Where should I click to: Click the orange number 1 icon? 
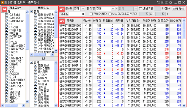click(x=2, y=2)
